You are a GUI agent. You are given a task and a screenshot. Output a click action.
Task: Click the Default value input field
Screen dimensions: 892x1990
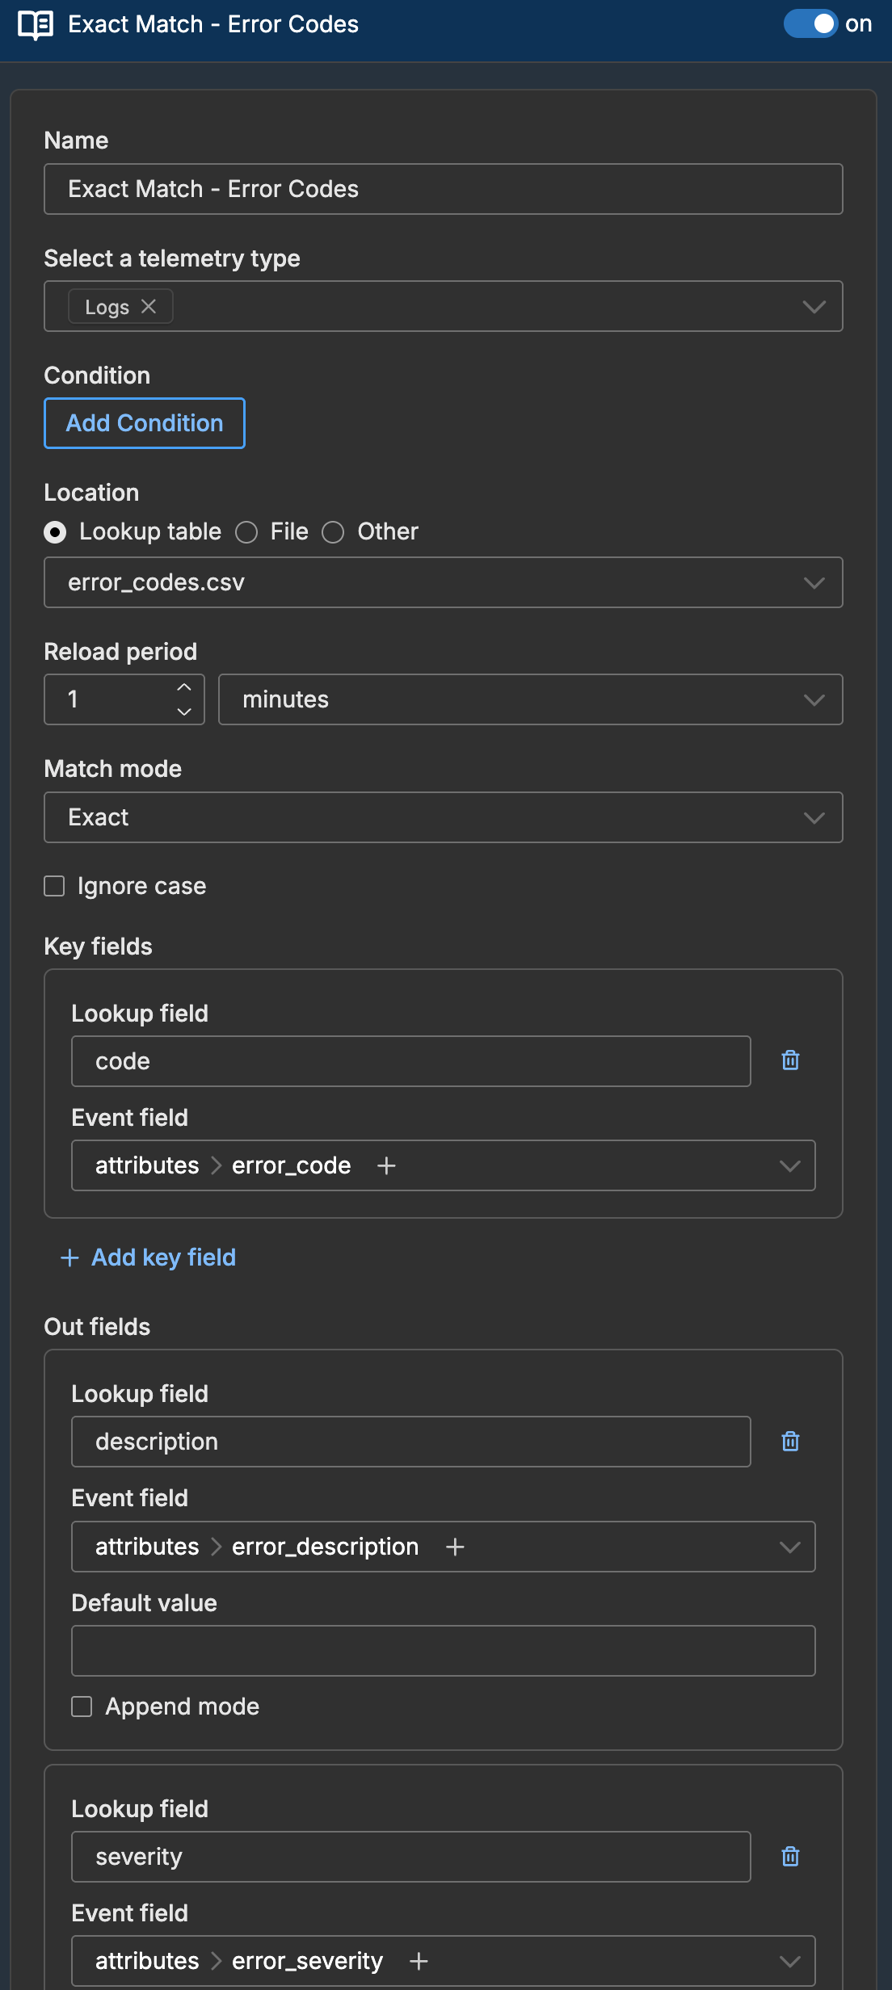point(444,1651)
